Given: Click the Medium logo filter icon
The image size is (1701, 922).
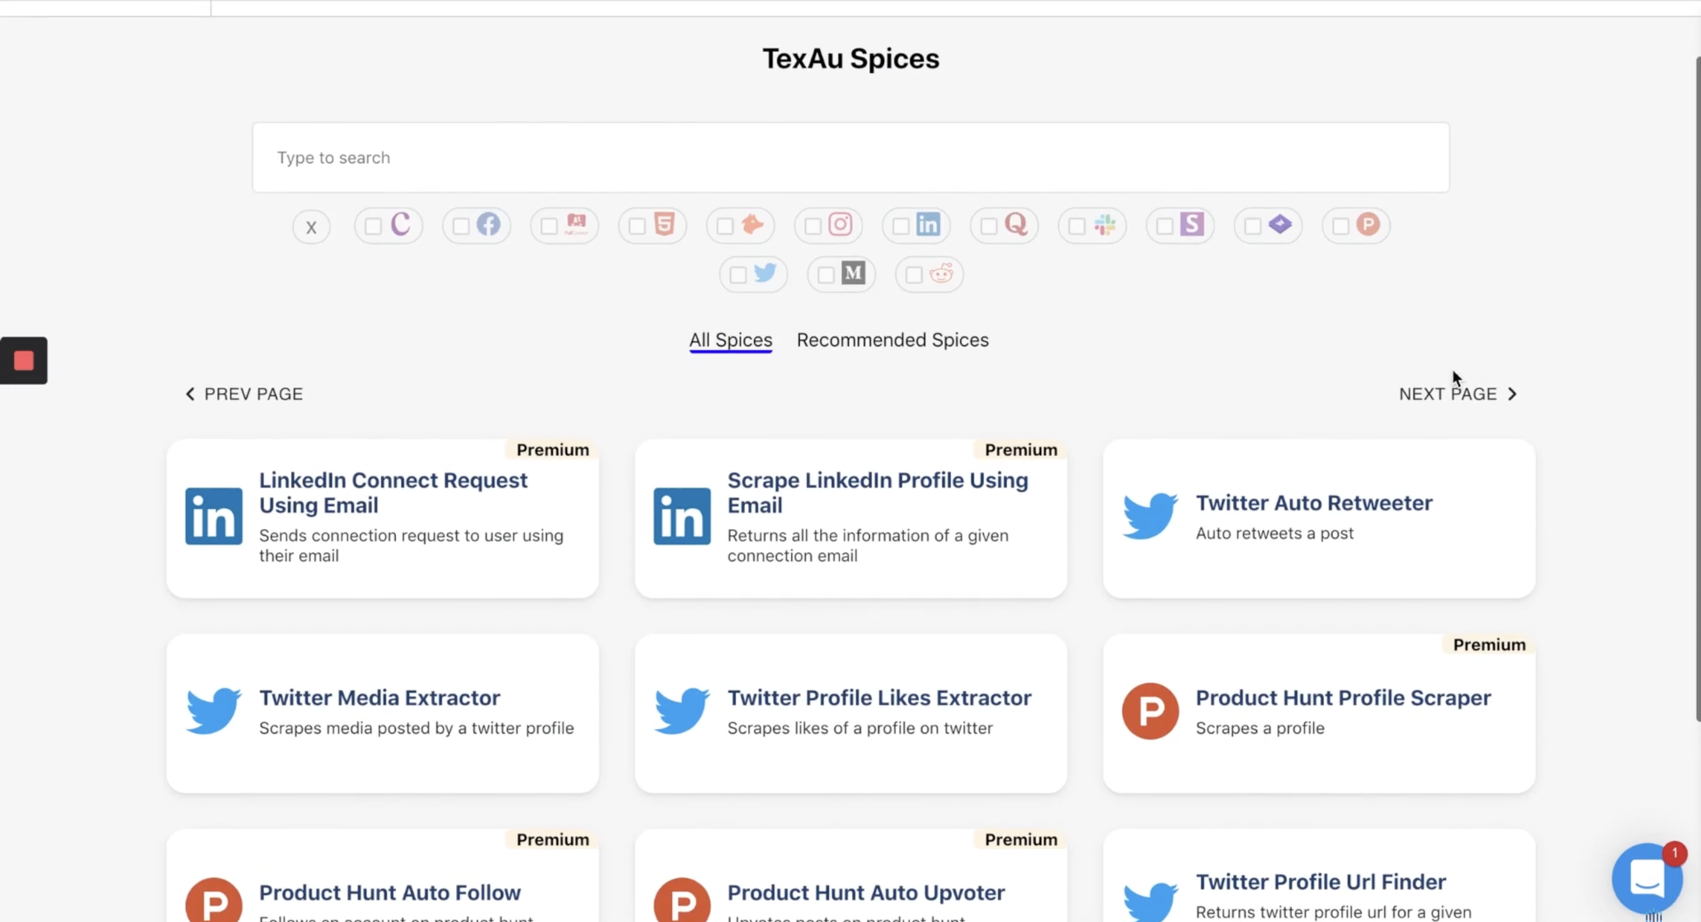Looking at the screenshot, I should pos(853,273).
